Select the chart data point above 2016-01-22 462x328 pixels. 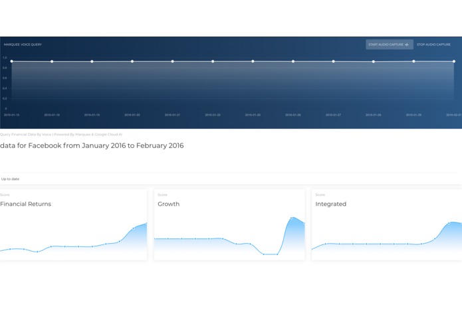tap(213, 62)
